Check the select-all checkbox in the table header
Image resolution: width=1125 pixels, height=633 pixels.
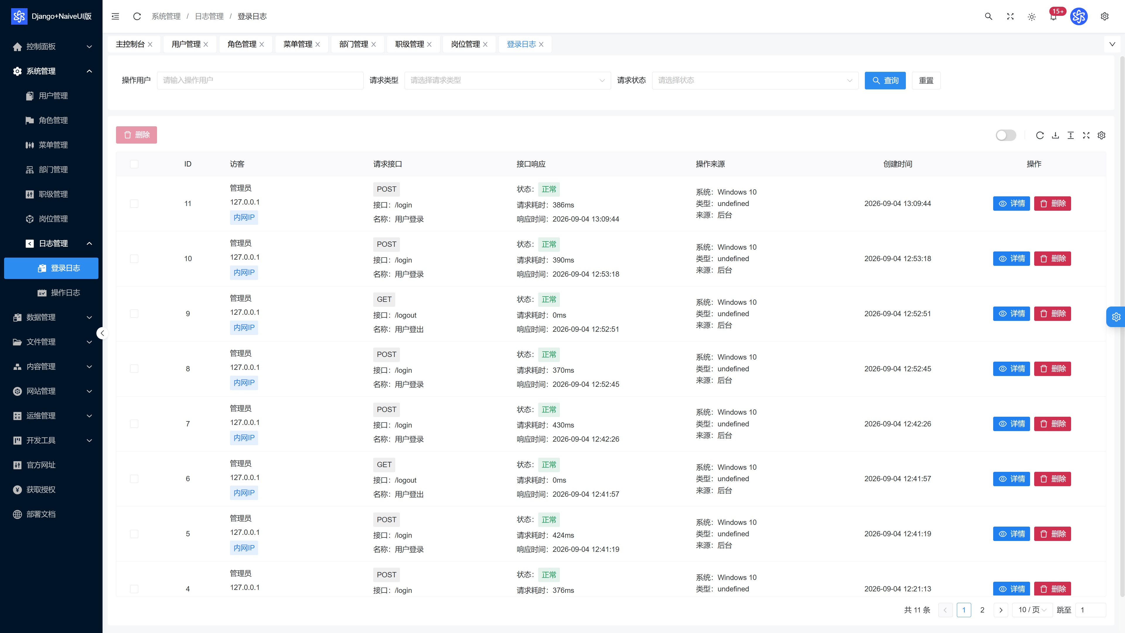click(x=134, y=164)
